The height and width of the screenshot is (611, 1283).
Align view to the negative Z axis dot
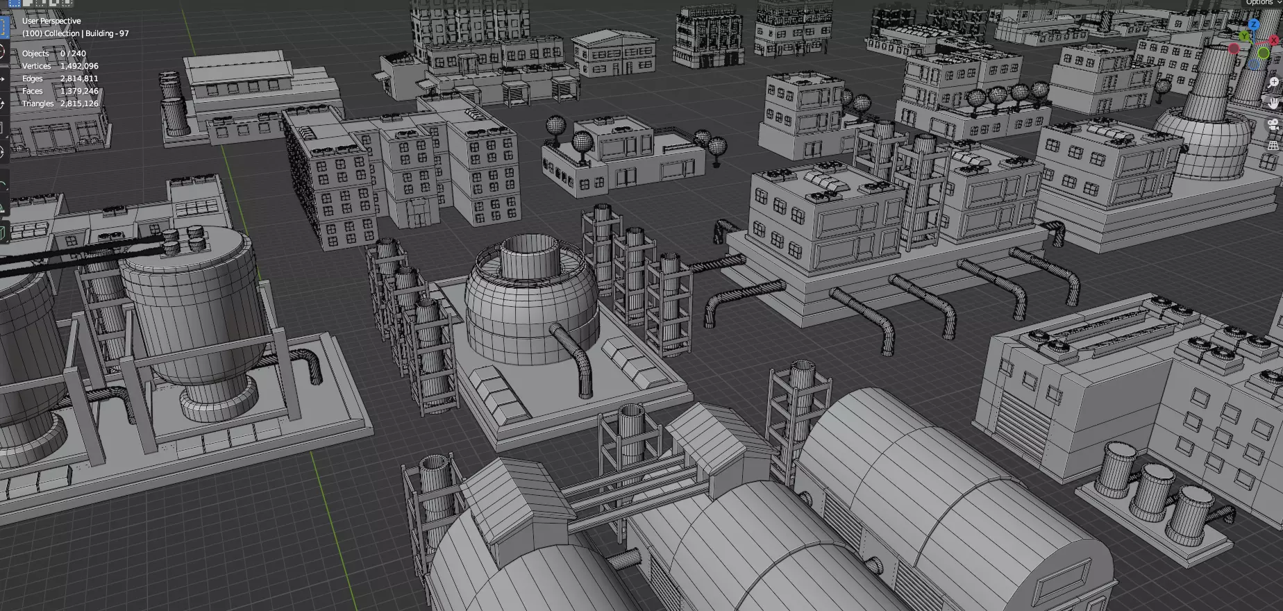coord(1254,65)
